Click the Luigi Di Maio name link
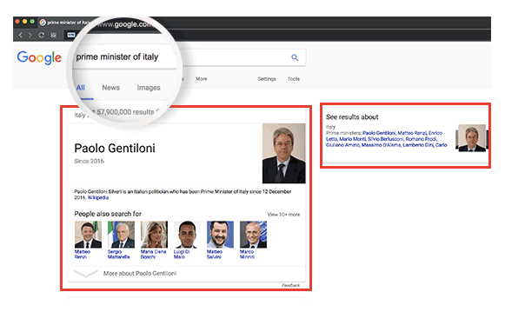The height and width of the screenshot is (332, 505). (182, 254)
